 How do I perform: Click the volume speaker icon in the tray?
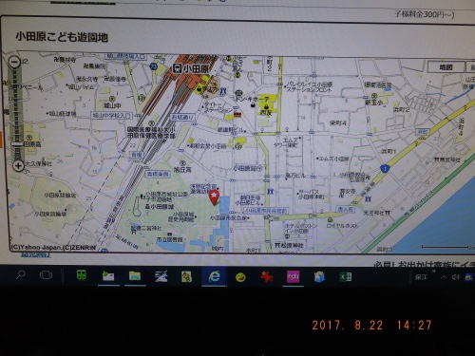coord(455,277)
